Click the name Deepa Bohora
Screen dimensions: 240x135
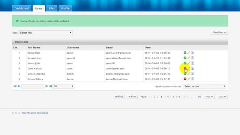pyautogui.click(x=35, y=79)
